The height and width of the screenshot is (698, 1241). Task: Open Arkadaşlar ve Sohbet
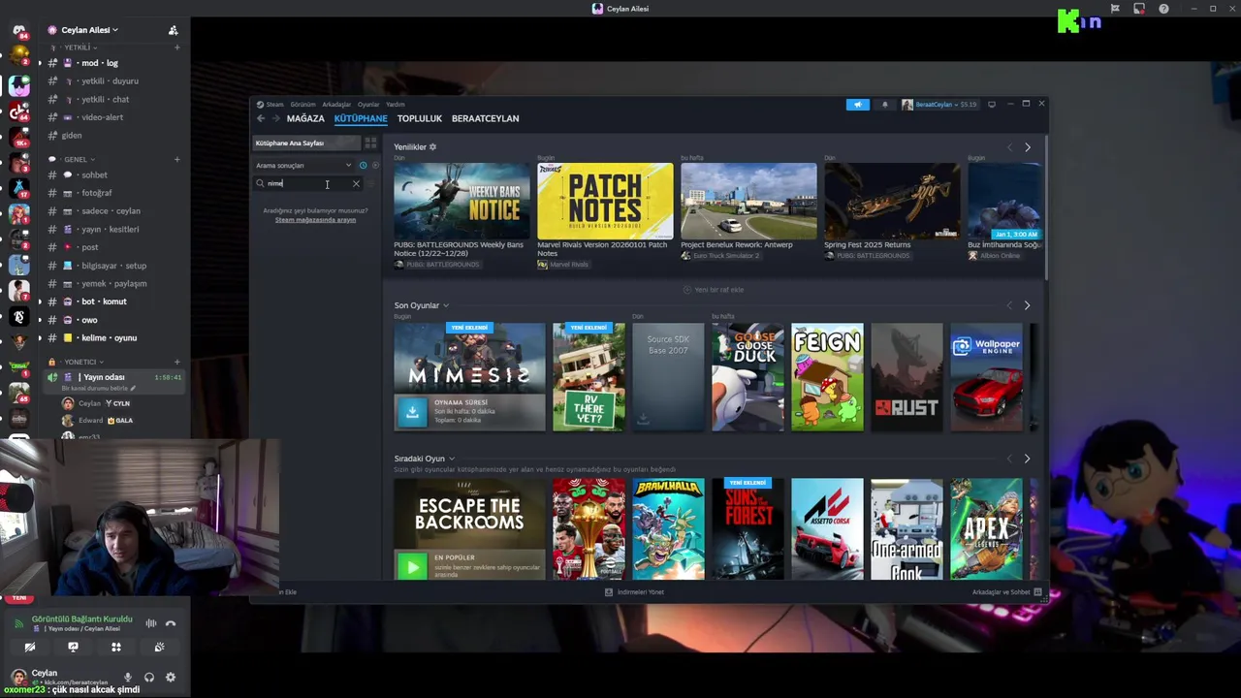pos(1006,592)
